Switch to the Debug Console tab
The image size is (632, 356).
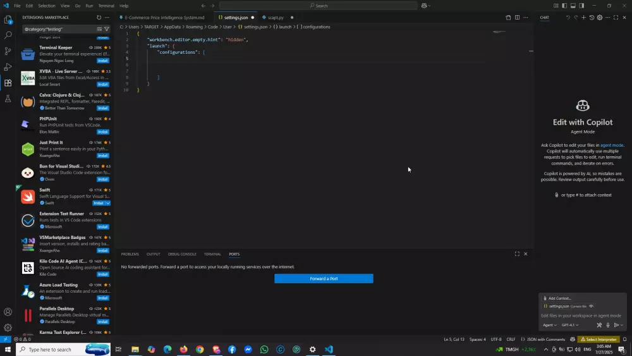tap(182, 254)
